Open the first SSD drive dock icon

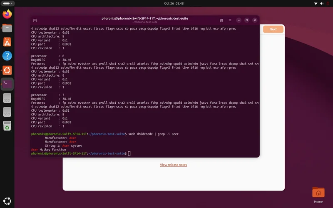(x=7, y=98)
